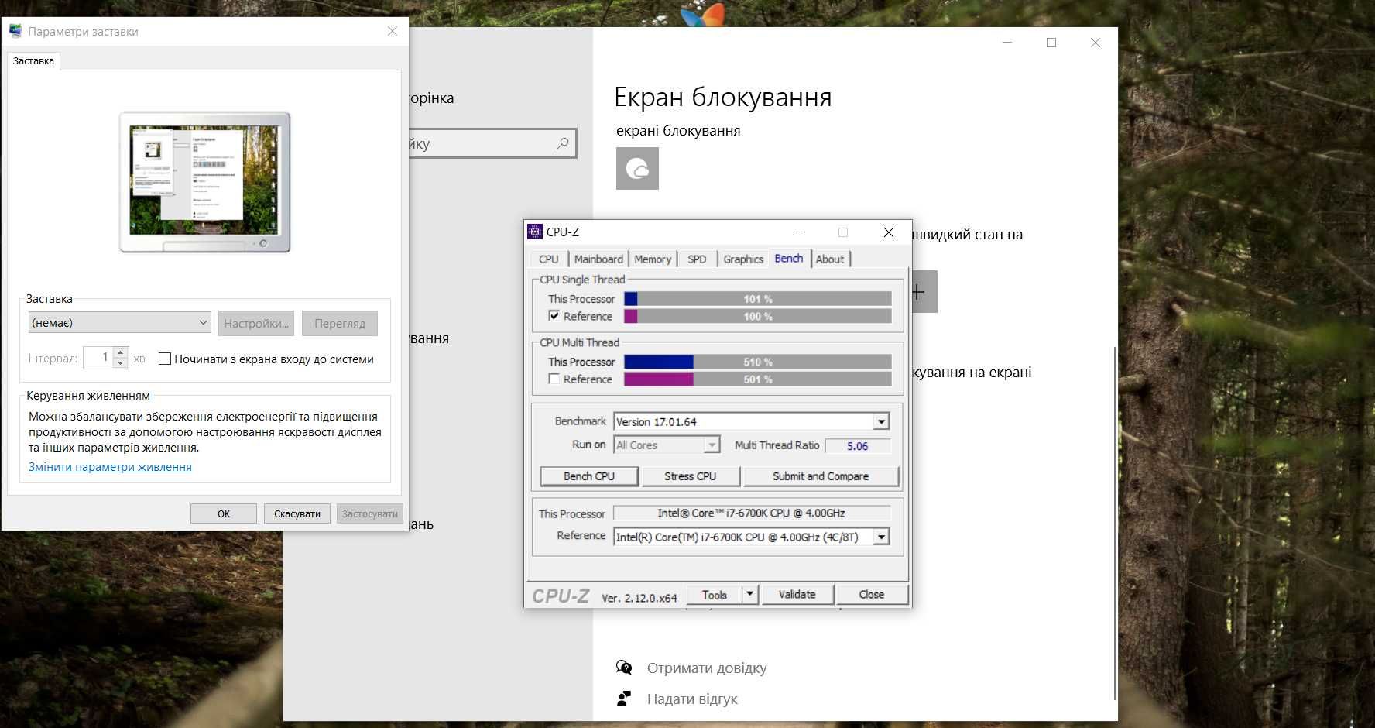The width and height of the screenshot is (1375, 728).
Task: Switch to the CPU tab in CPU-Z
Action: [x=549, y=259]
